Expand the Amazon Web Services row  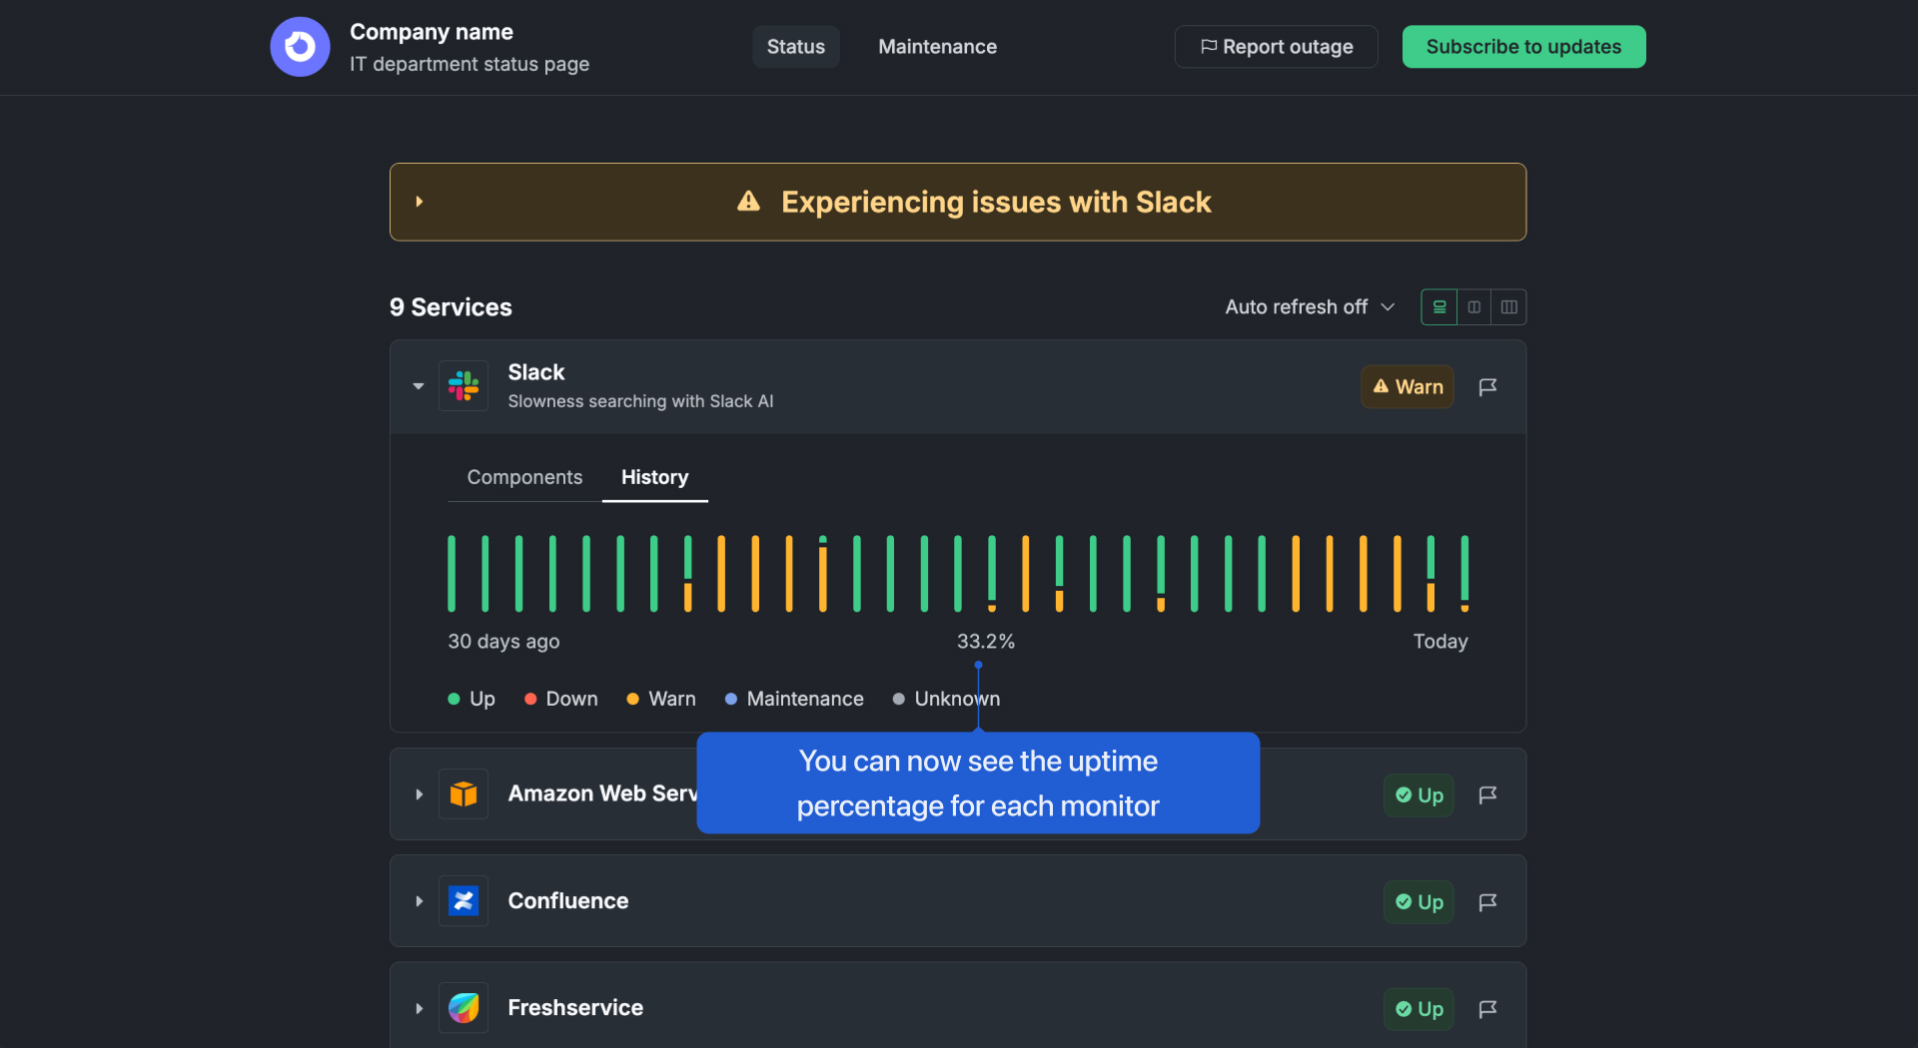420,794
